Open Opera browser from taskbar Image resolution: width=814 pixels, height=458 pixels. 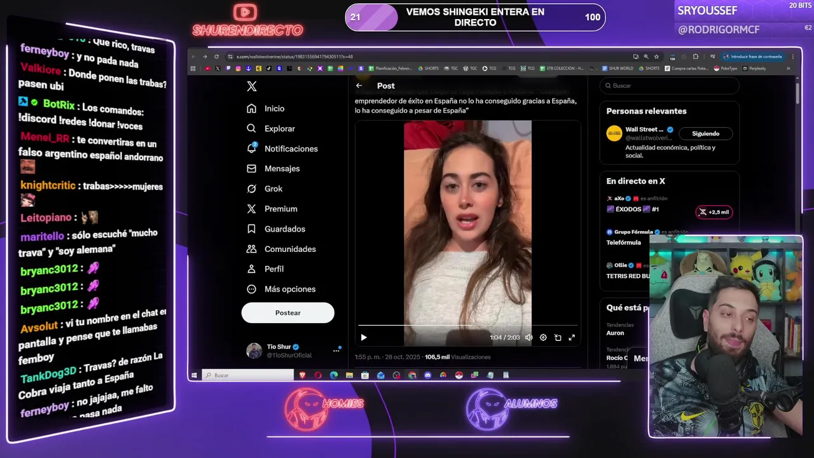318,375
